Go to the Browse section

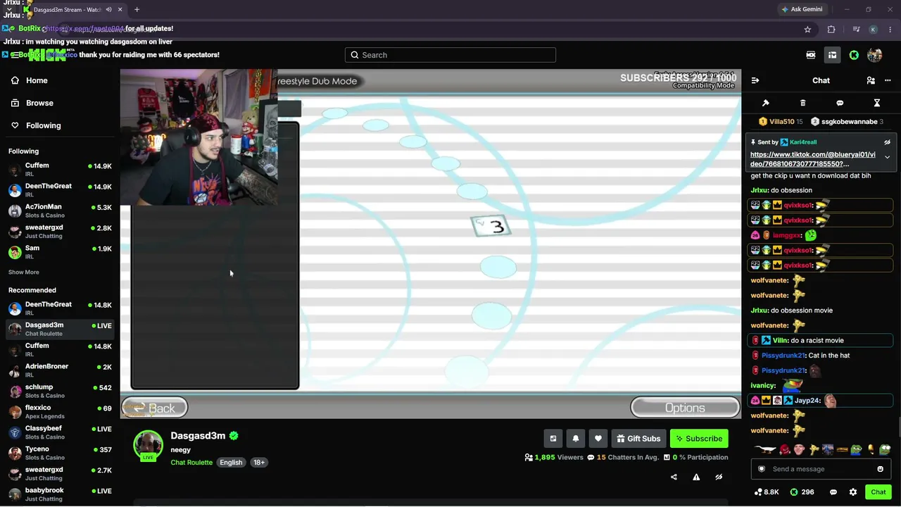(x=39, y=103)
